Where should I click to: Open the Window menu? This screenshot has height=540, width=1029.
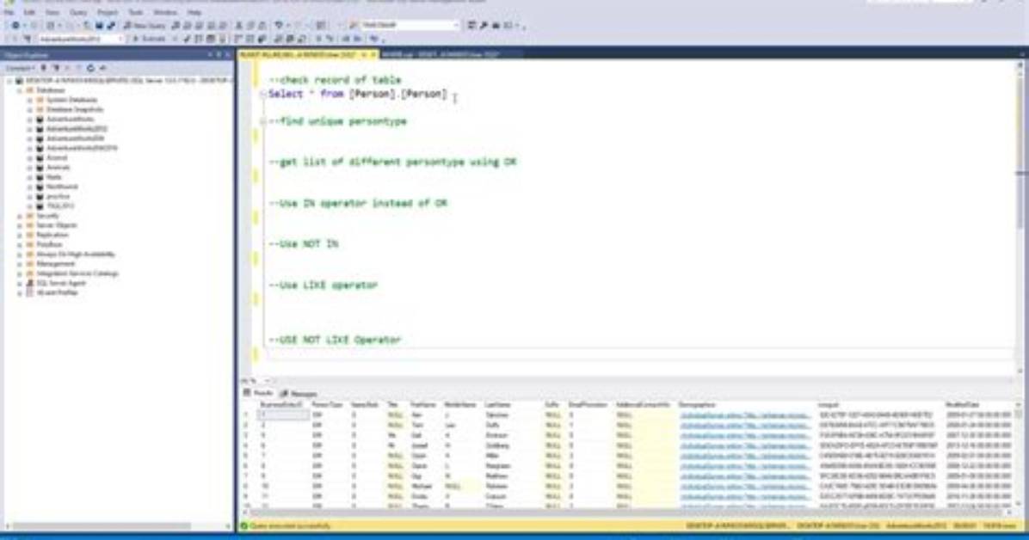point(165,12)
